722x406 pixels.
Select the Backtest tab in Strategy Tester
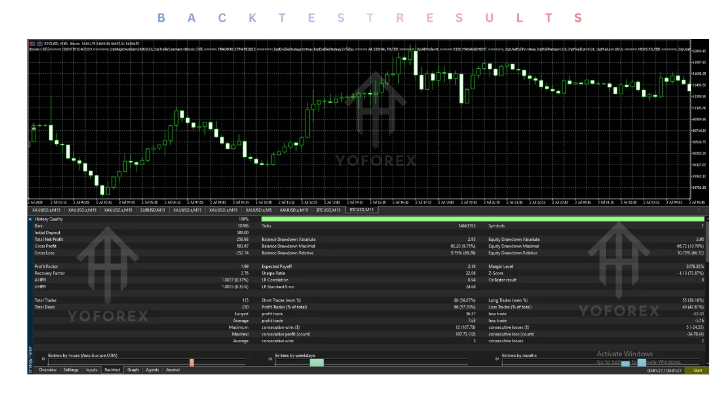(112, 370)
